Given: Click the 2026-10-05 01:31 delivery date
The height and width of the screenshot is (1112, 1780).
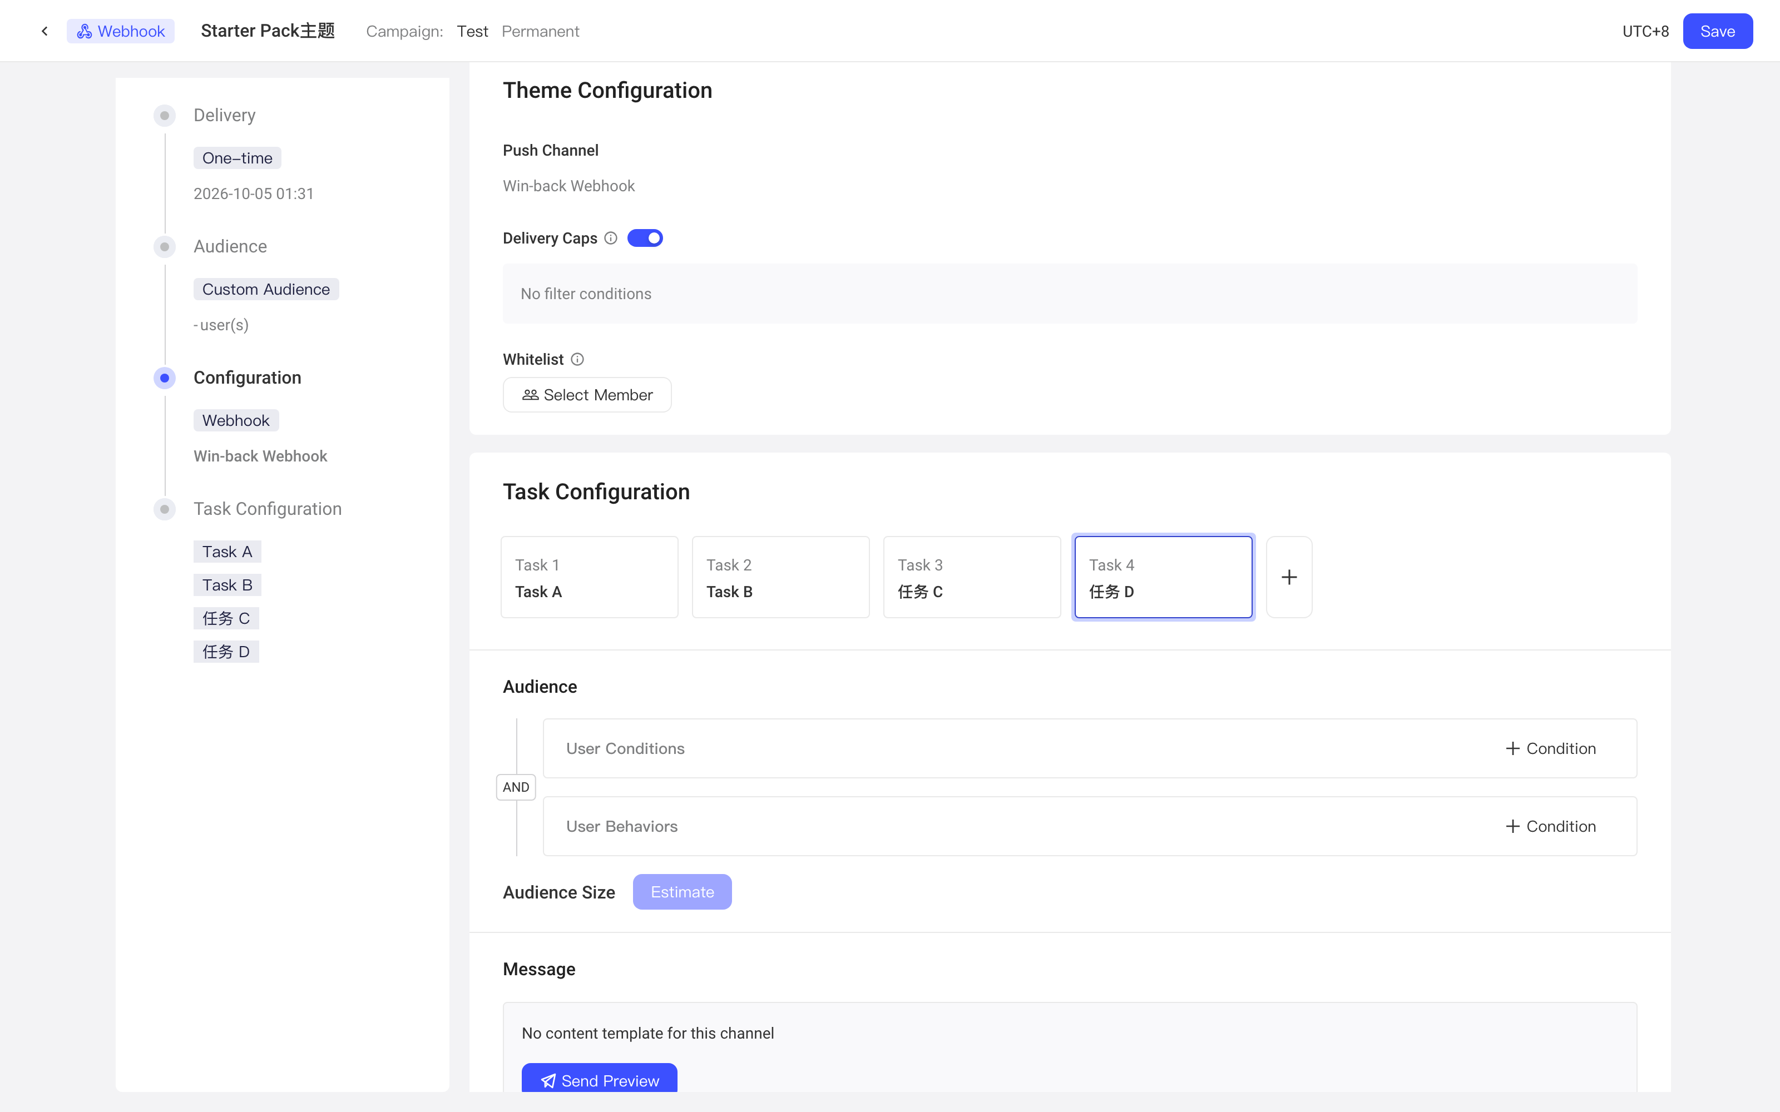Looking at the screenshot, I should coord(254,194).
